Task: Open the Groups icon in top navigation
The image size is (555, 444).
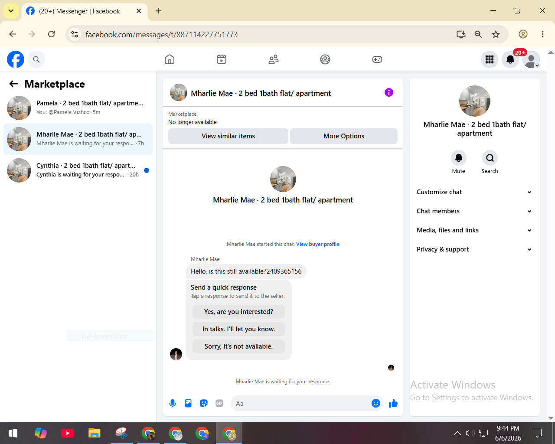Action: 325,59
